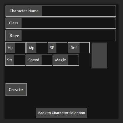This screenshot has height=123, width=123.
Task: Click the Speed value field
Action: pos(47,60)
